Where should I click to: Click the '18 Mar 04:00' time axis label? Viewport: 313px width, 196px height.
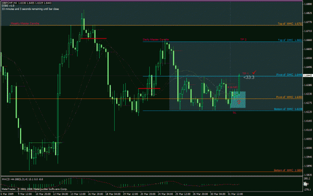[113, 194]
